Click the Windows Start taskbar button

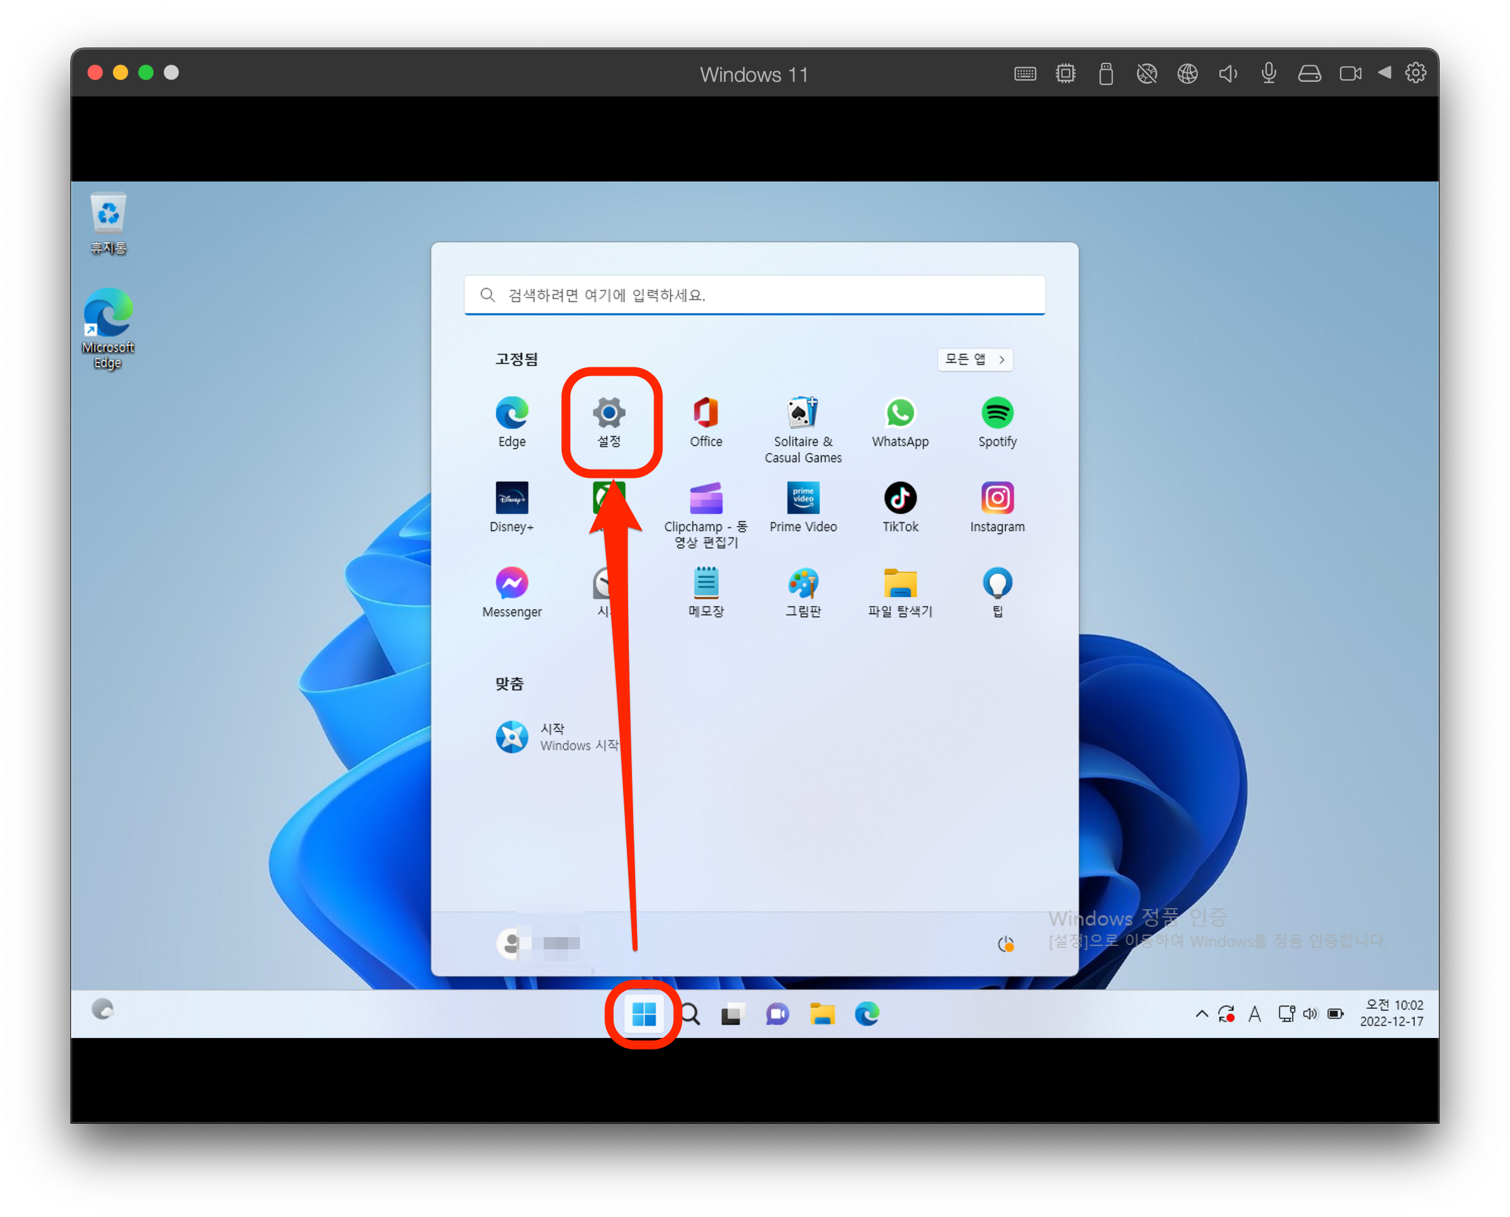click(x=643, y=1014)
